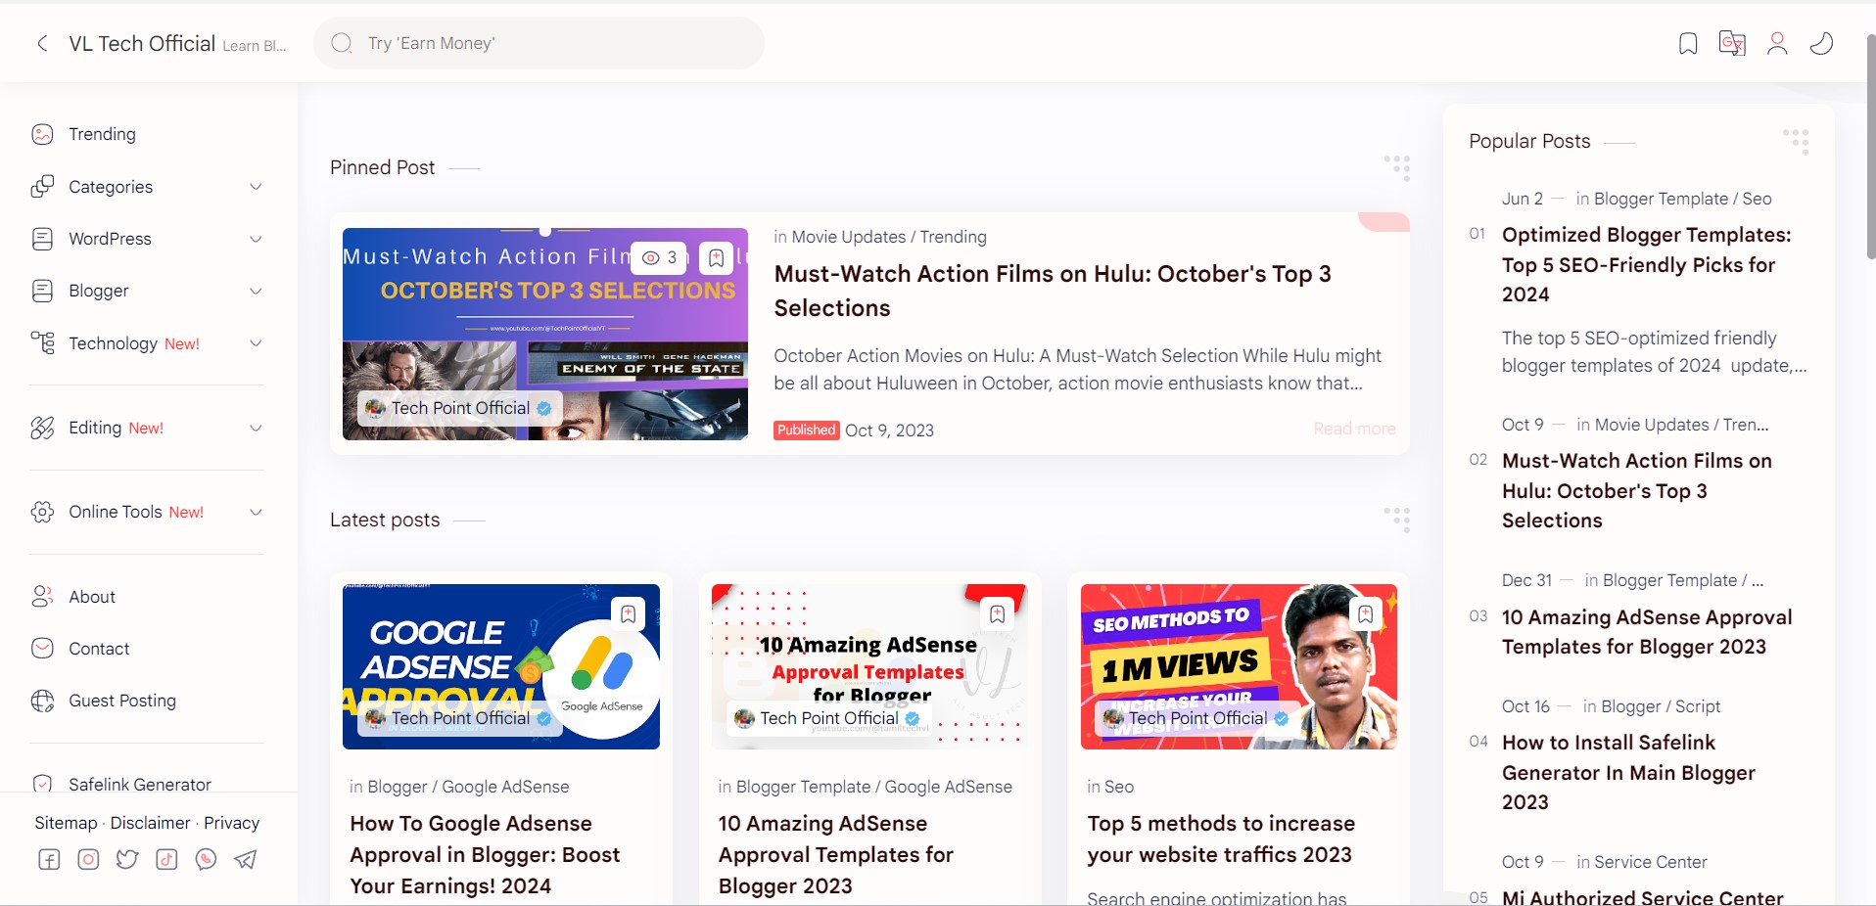Expand the WordPress submenu chevron
The height and width of the screenshot is (906, 1876).
coord(256,239)
